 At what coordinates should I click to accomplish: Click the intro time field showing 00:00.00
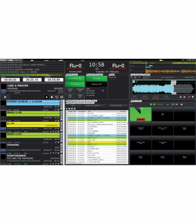pyautogui.click(x=10, y=80)
